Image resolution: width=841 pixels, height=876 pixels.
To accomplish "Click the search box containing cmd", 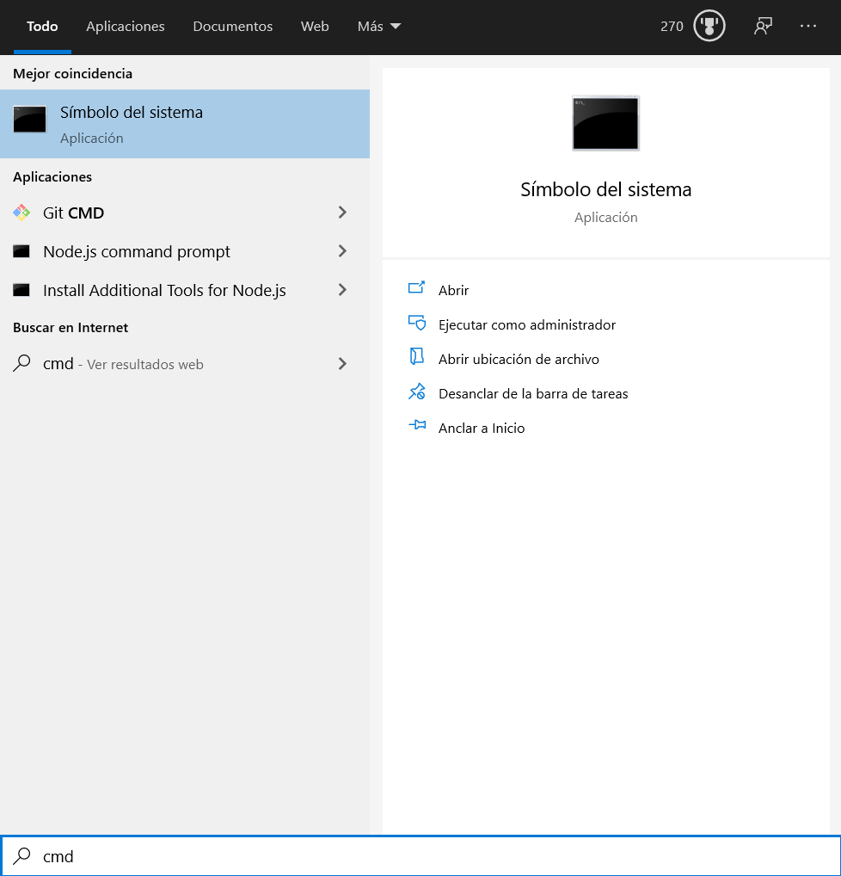I will [x=420, y=856].
